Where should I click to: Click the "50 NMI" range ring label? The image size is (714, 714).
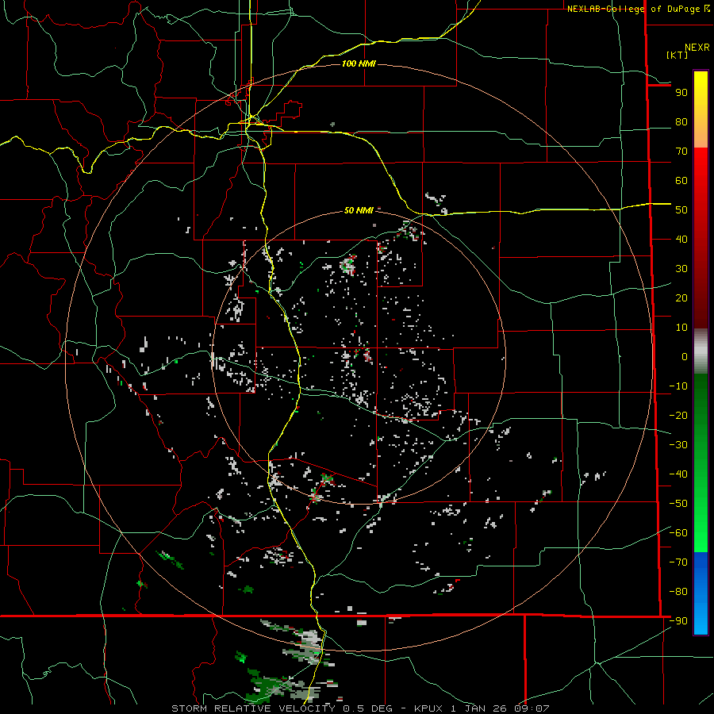click(x=359, y=210)
